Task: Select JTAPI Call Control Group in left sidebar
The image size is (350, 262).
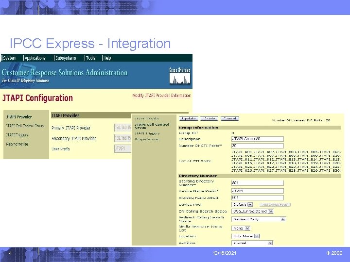Action: coord(25,126)
